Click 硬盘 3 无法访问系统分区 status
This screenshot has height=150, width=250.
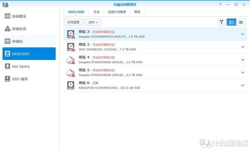click(x=104, y=45)
